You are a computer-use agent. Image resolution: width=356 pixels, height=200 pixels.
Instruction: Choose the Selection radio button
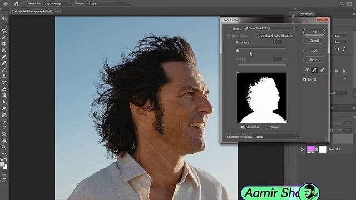coord(243,127)
